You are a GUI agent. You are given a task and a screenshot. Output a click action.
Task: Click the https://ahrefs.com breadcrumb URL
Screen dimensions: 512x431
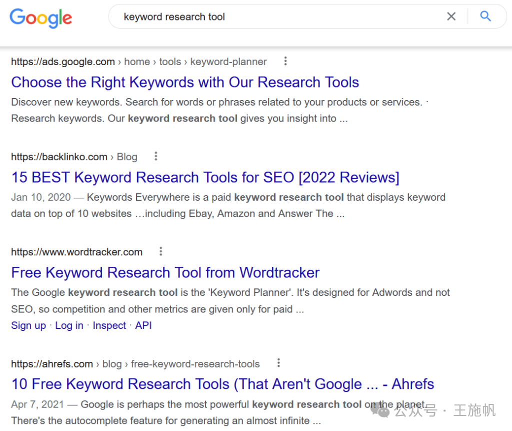pos(135,364)
